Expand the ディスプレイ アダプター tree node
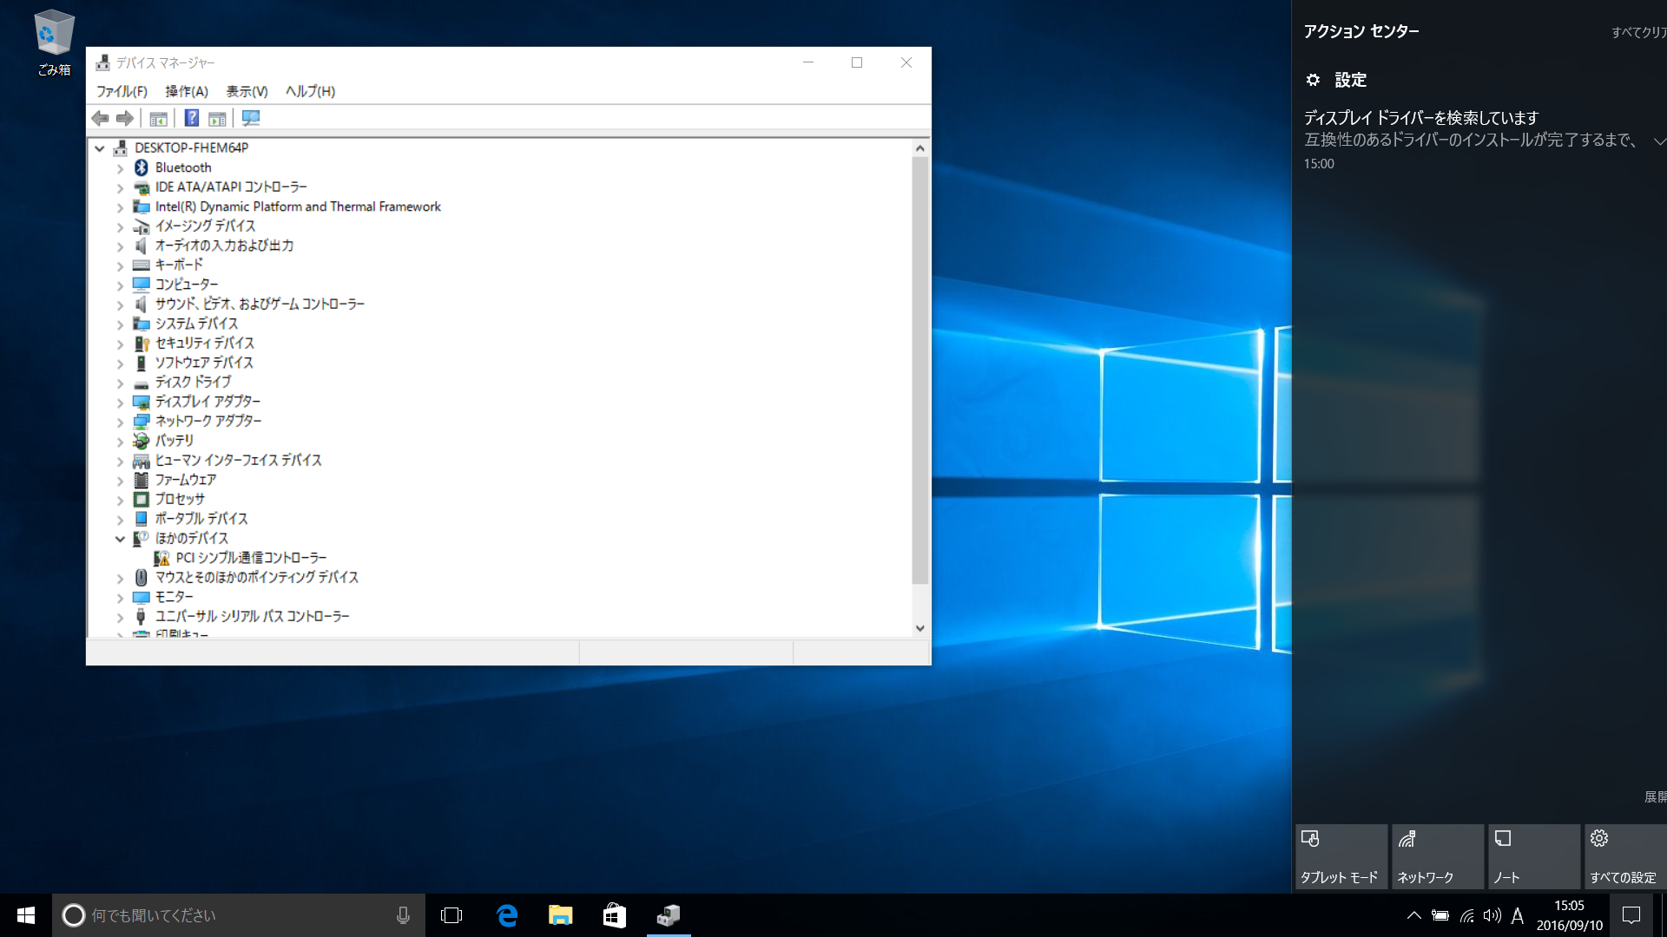 (x=120, y=403)
